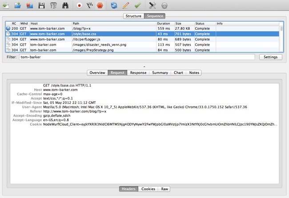Select the /images/disaster_needs_venn.png row

142,44
